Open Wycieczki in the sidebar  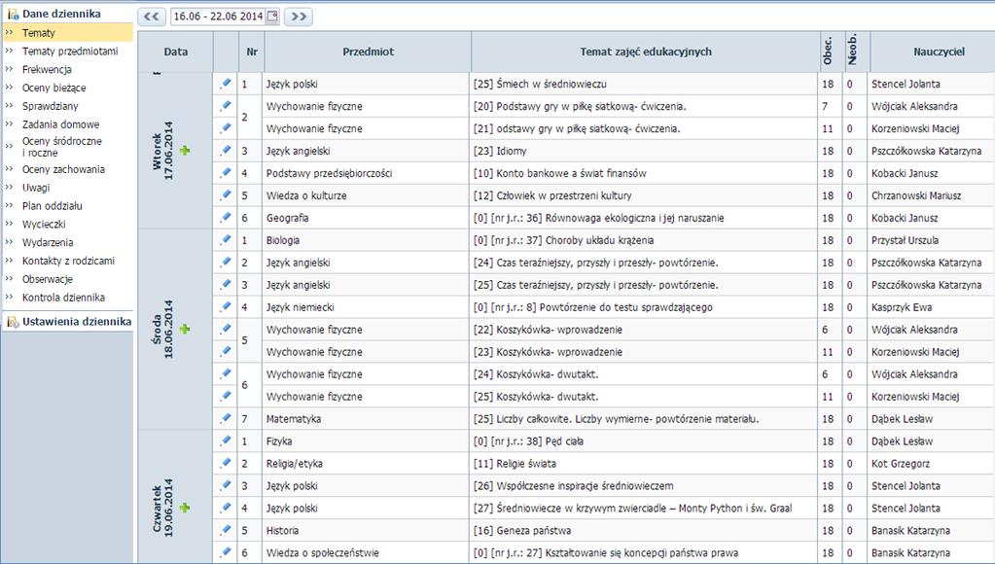tap(44, 225)
